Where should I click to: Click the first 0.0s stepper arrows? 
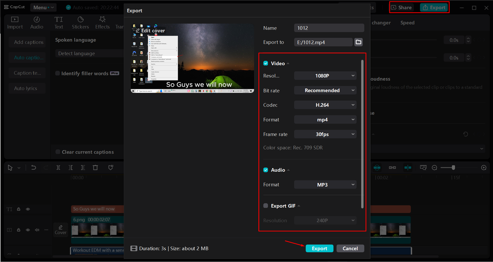[468, 40]
